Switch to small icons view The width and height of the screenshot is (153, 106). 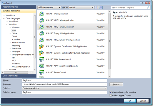point(97,7)
